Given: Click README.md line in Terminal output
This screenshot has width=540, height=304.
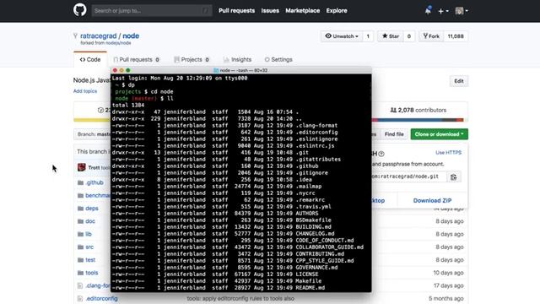Looking at the screenshot, I should pos(219,288).
